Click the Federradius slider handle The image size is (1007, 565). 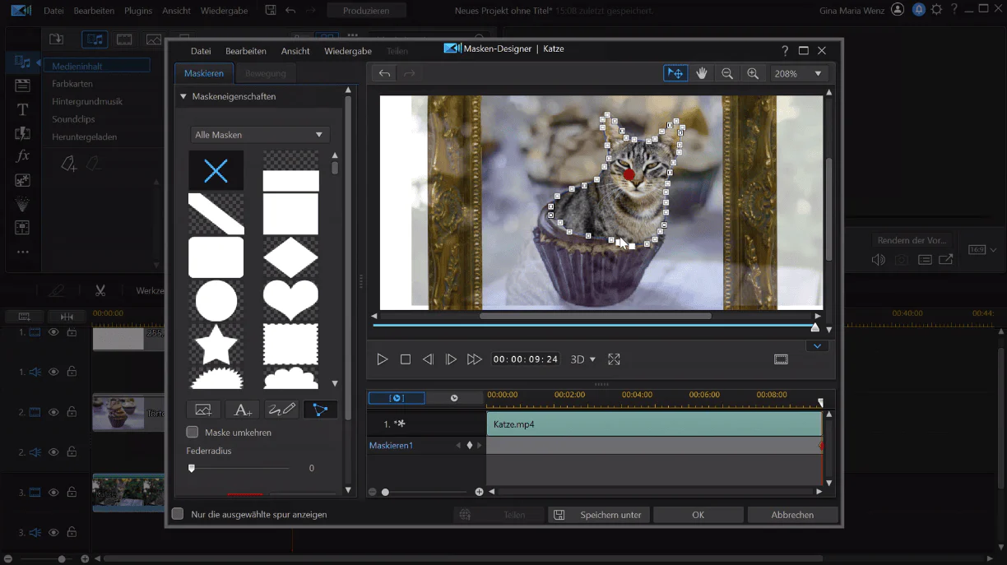192,468
